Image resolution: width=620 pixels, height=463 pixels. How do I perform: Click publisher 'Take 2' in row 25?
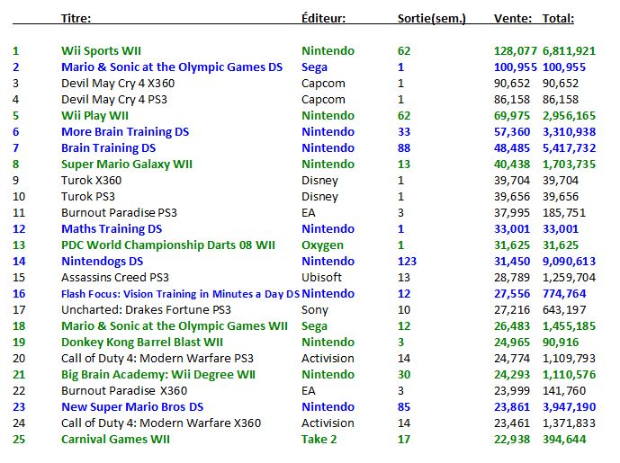point(319,440)
